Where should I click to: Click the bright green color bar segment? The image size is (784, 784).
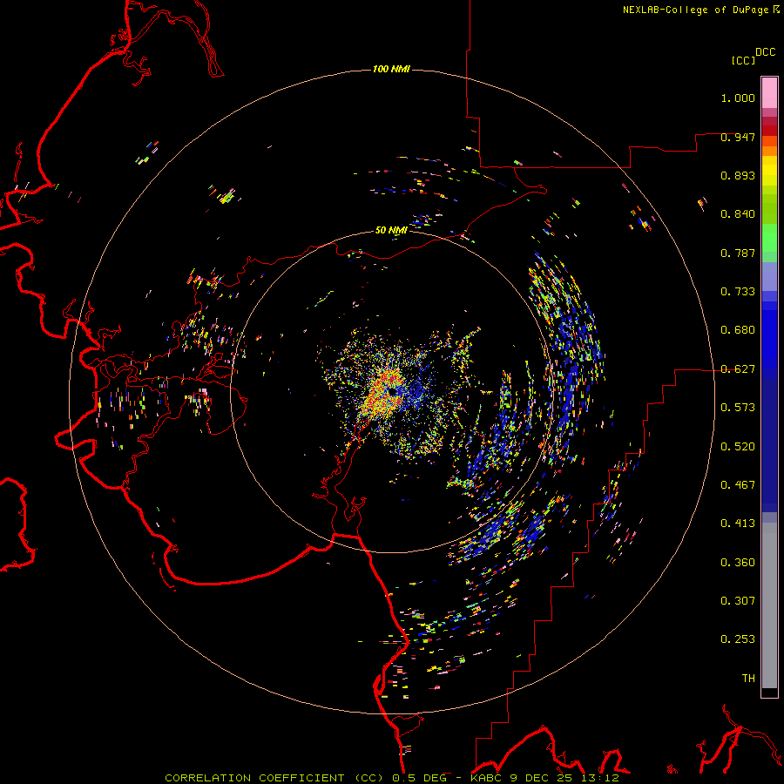click(769, 238)
